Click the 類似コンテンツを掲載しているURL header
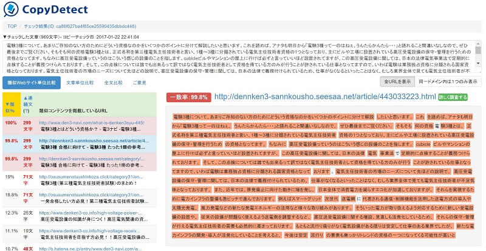 (73, 111)
